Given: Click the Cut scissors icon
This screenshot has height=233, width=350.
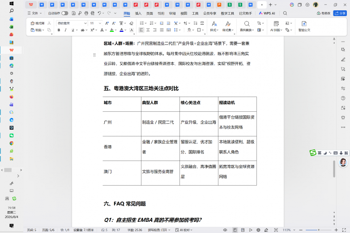Looking at the screenshot, I should pos(49,23).
